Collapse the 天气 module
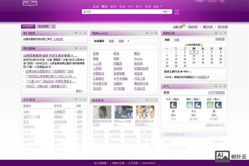The width and height of the screenshot is (249, 166). [220, 86]
